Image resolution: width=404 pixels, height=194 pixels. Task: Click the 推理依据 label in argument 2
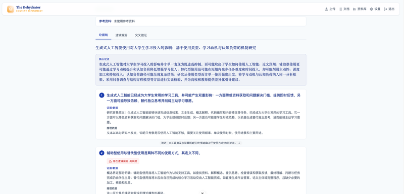click(112, 188)
